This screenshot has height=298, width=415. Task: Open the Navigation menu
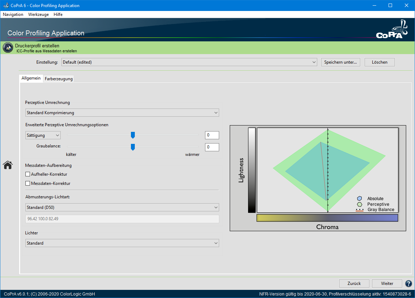coord(13,14)
